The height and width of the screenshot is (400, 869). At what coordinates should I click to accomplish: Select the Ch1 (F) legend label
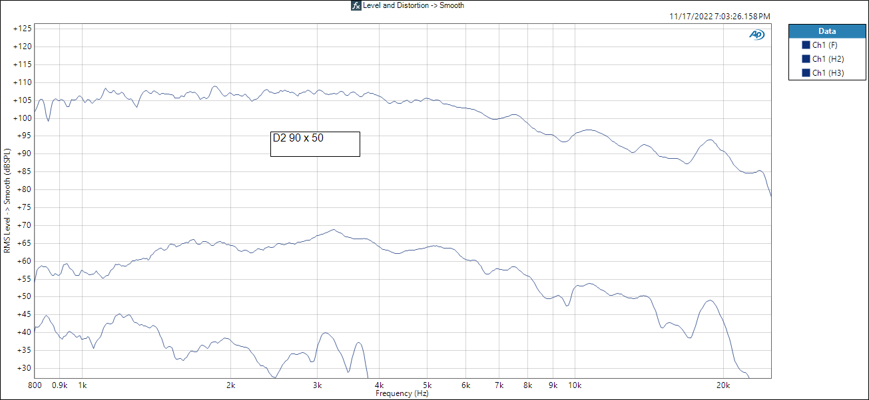click(825, 45)
